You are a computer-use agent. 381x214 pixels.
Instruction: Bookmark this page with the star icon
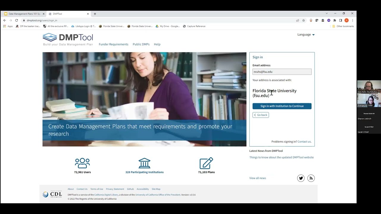click(x=304, y=21)
